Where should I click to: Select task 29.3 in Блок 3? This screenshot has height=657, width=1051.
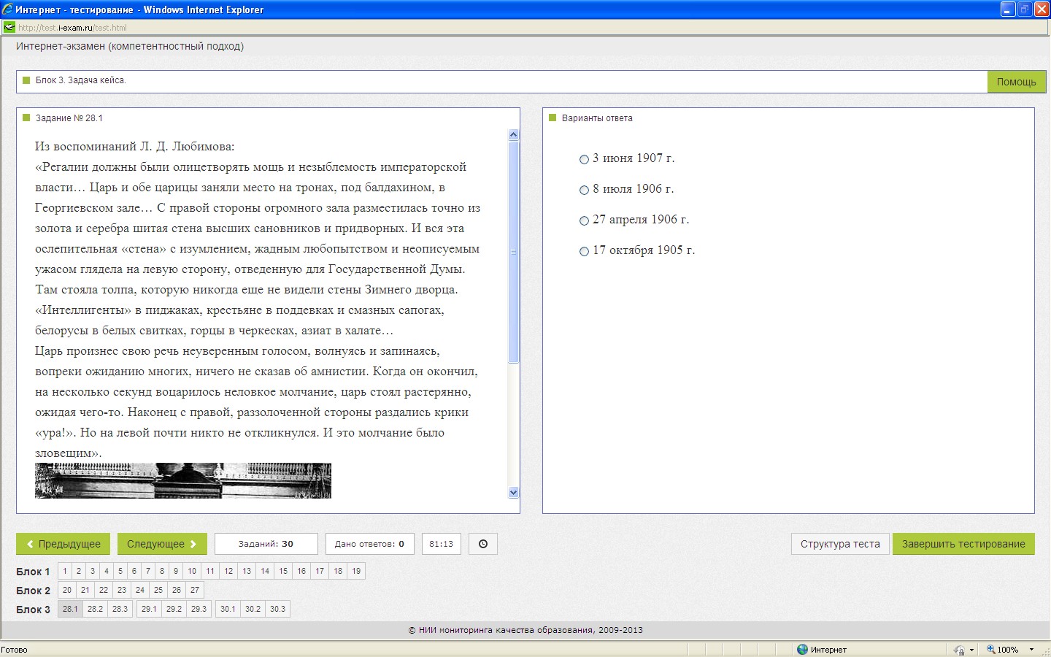(x=199, y=609)
